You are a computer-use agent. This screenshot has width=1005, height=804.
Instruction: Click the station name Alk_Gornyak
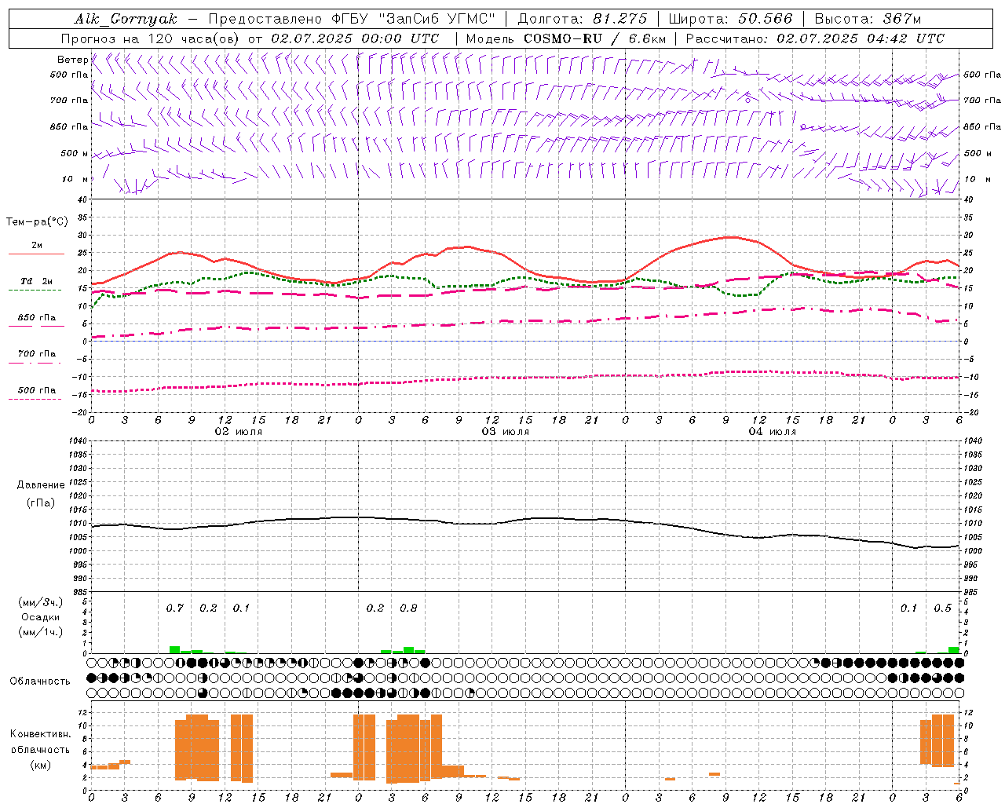pos(126,19)
